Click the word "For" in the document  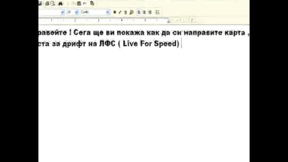pyautogui.click(x=146, y=44)
